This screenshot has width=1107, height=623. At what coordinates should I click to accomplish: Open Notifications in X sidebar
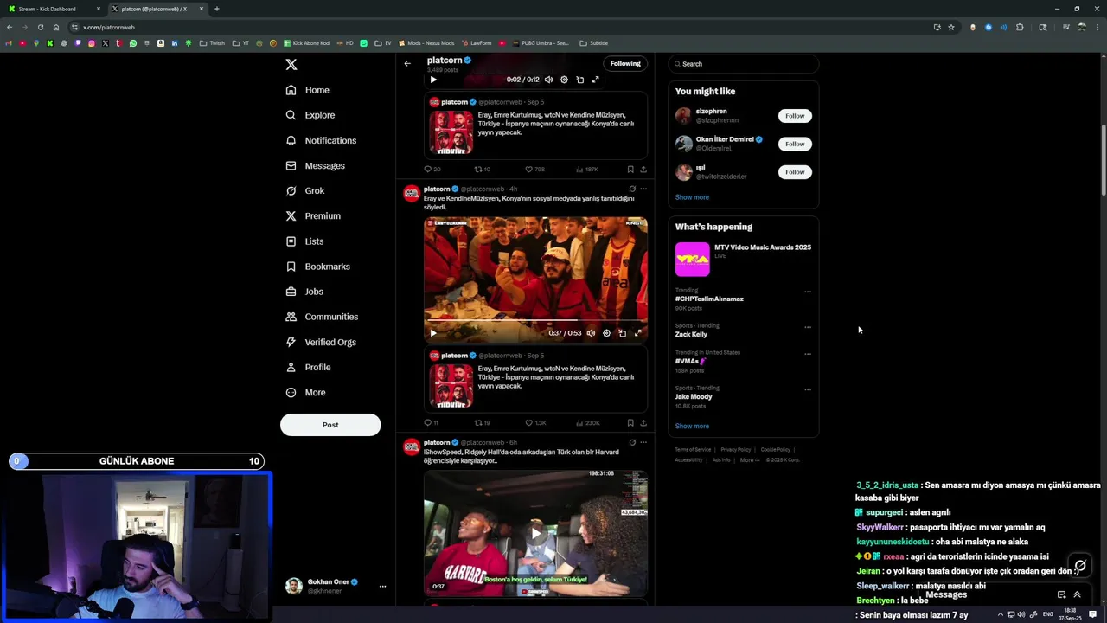point(321,140)
